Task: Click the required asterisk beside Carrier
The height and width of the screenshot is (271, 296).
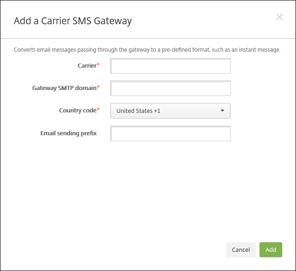Action: pyautogui.click(x=99, y=65)
